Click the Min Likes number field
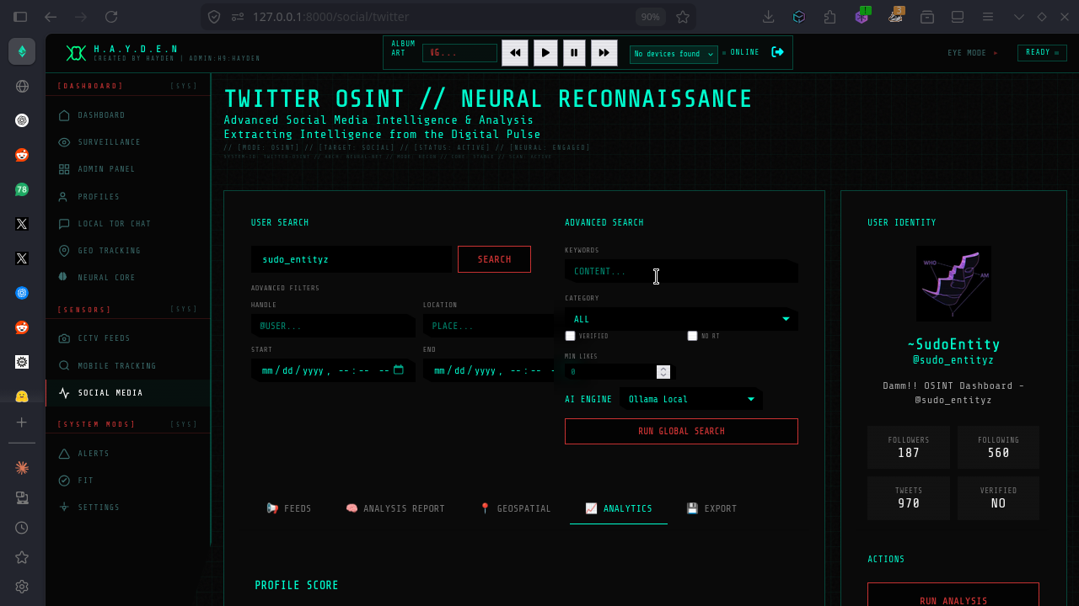The image size is (1079, 606). (x=620, y=371)
